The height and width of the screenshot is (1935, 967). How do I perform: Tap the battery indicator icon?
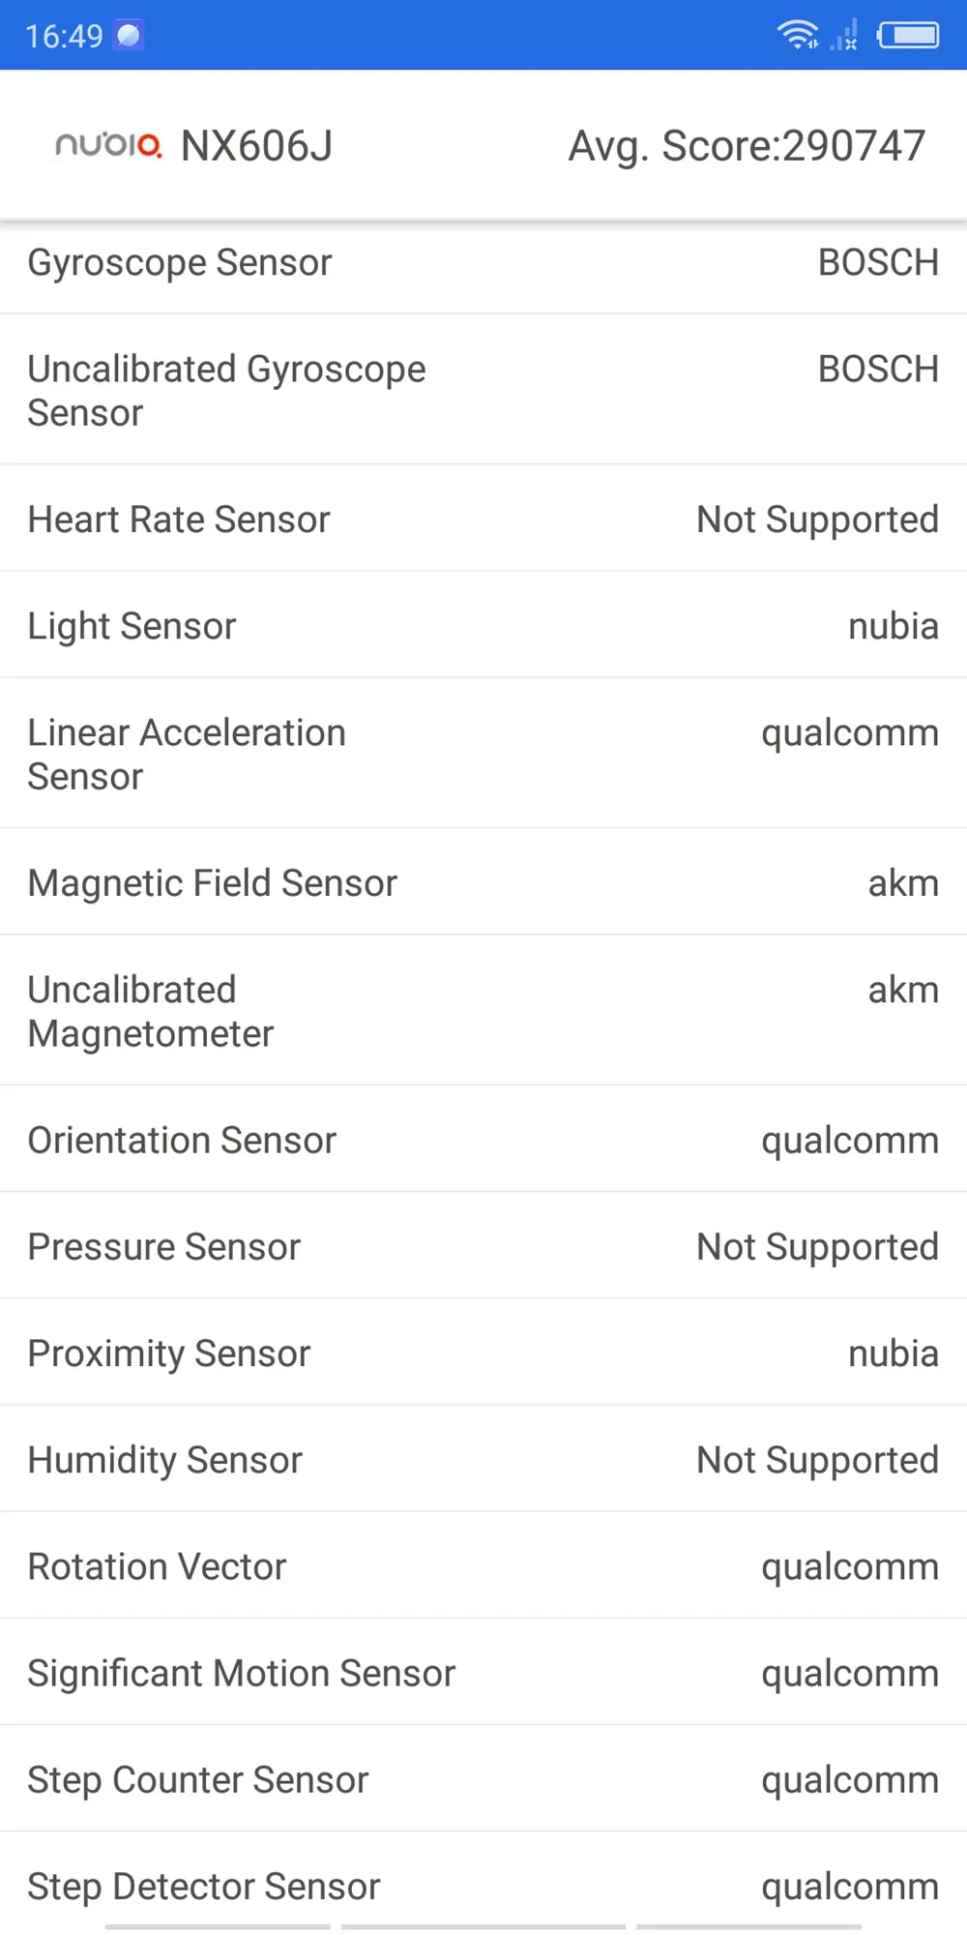[908, 36]
